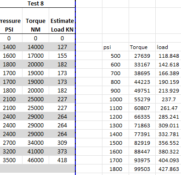Select the cell containing 14000
The height and width of the screenshot is (175, 181).
[x=35, y=47]
